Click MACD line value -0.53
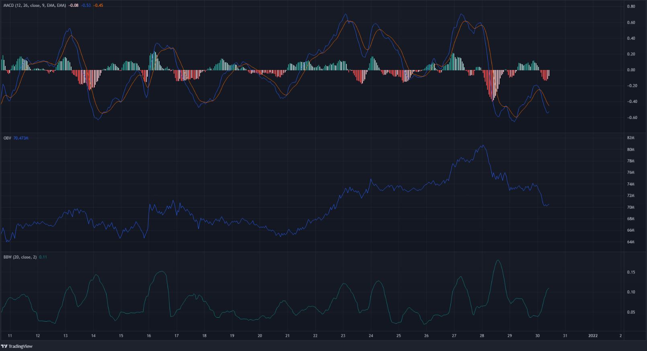Image resolution: width=647 pixels, height=351 pixels. pyautogui.click(x=85, y=6)
